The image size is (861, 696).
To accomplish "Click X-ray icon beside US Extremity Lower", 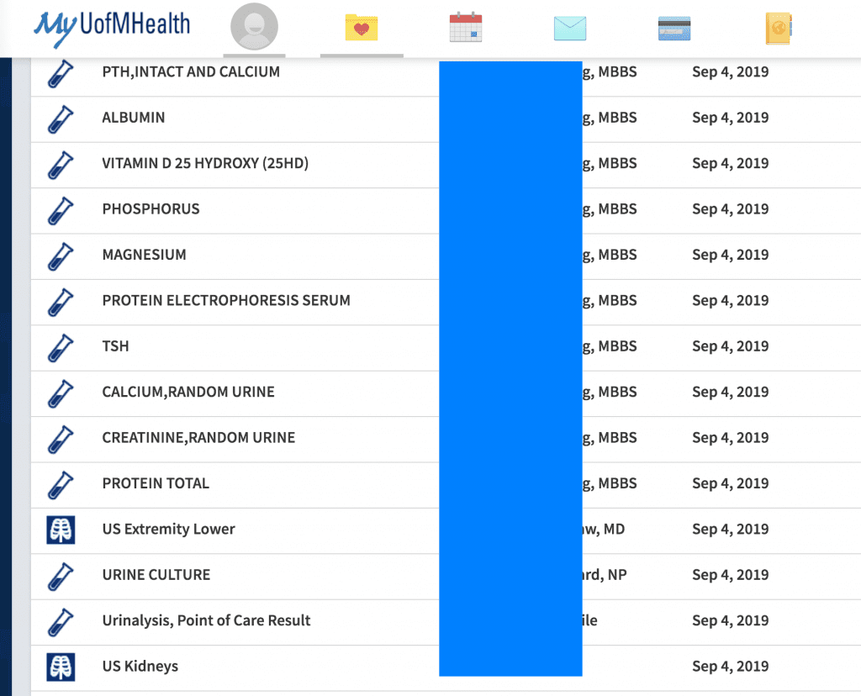I will pyautogui.click(x=60, y=530).
